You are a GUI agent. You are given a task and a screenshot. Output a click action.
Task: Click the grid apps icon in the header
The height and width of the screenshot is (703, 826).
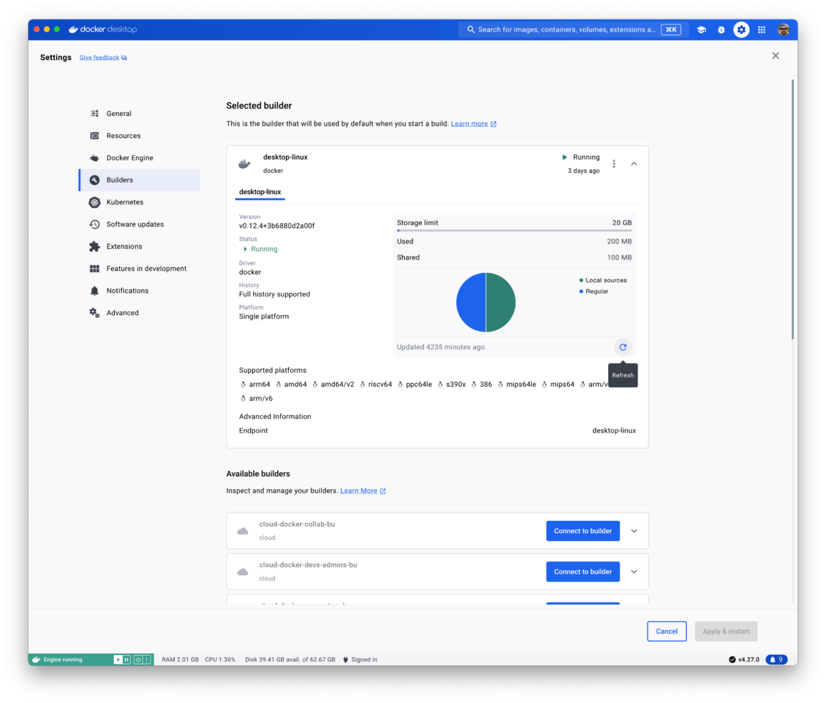pos(761,30)
